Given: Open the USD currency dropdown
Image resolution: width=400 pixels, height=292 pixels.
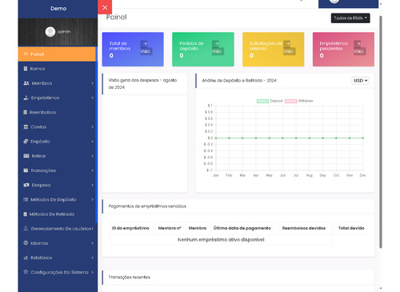Looking at the screenshot, I should (360, 81).
